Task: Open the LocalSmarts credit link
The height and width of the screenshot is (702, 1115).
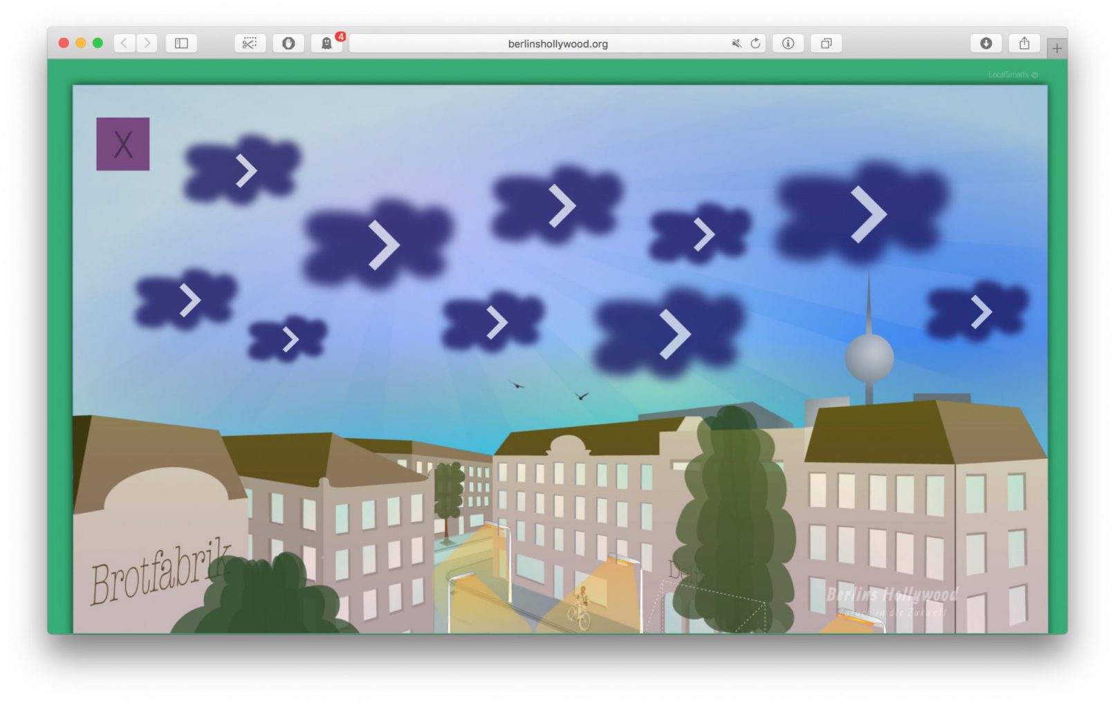Action: pos(1012,75)
